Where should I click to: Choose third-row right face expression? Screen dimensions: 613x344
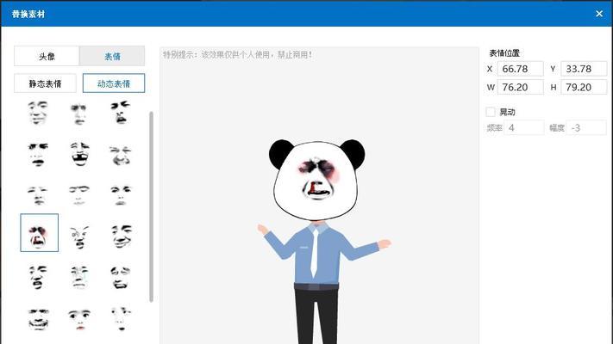(x=121, y=194)
